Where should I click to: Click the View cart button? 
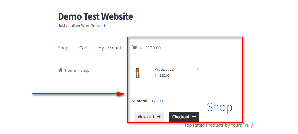coord(149,116)
